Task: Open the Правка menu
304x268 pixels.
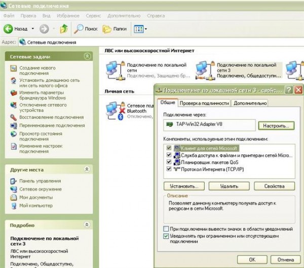Action: [28, 16]
